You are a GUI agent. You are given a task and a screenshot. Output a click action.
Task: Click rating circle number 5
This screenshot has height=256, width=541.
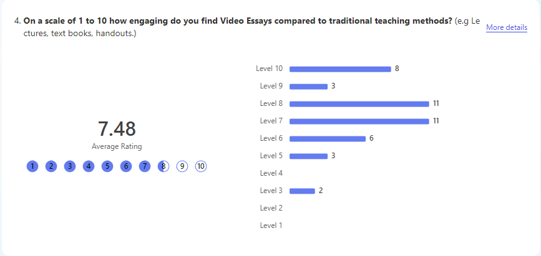(107, 167)
